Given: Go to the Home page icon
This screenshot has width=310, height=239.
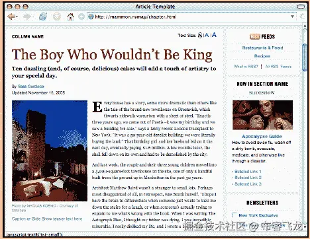Looking at the screenshot, I should 70,17.
